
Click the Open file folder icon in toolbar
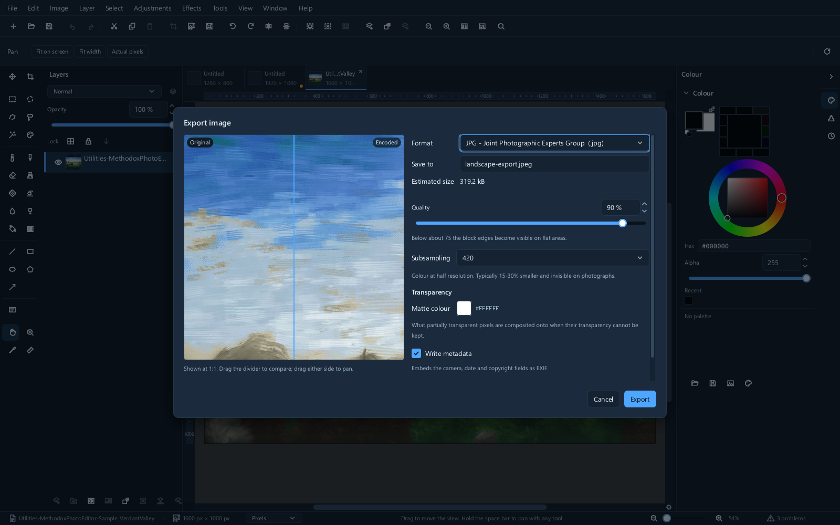pyautogui.click(x=31, y=26)
